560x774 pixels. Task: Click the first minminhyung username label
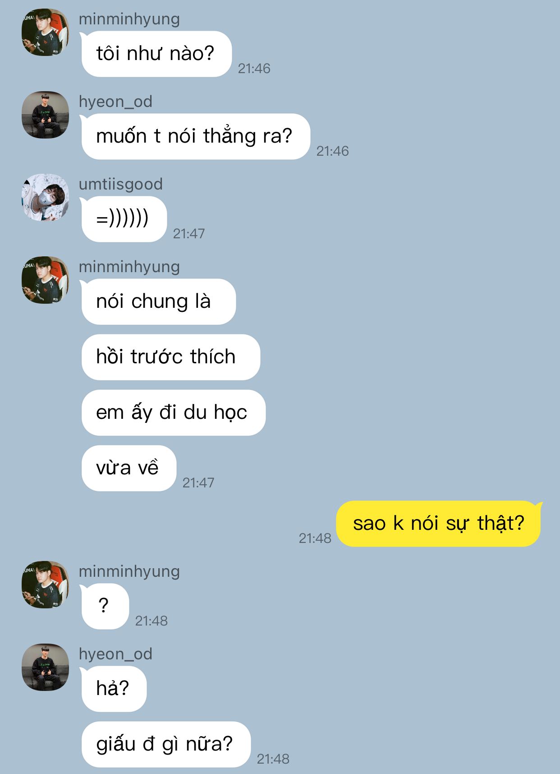pyautogui.click(x=129, y=19)
